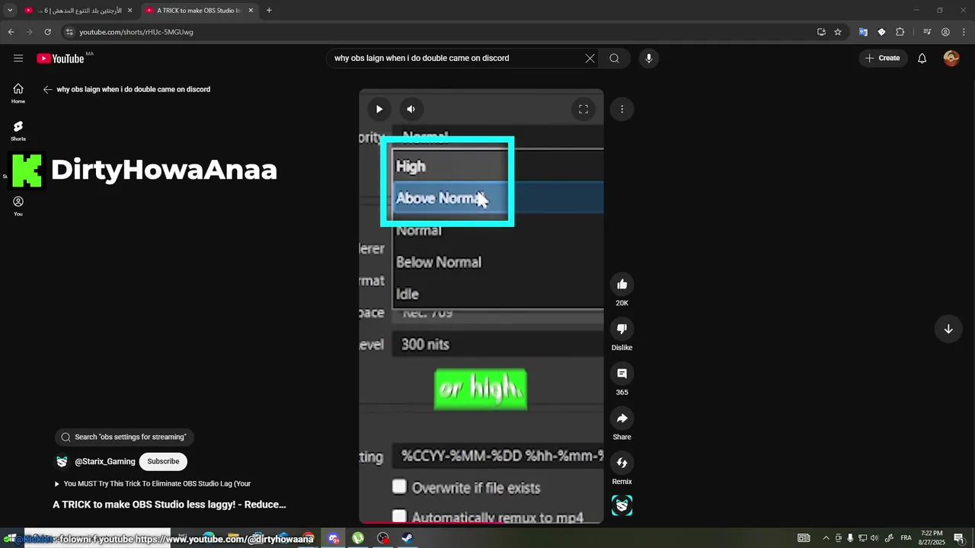The image size is (975, 548).
Task: Click the address bar URL
Action: 136,32
